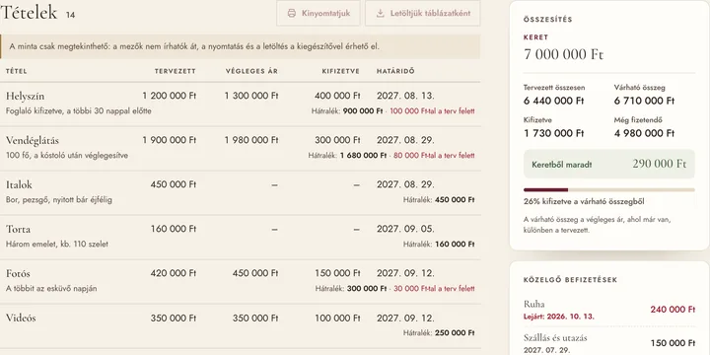
Task: Click '26% kifizetve a várható összegből' text
Action: 584,202
